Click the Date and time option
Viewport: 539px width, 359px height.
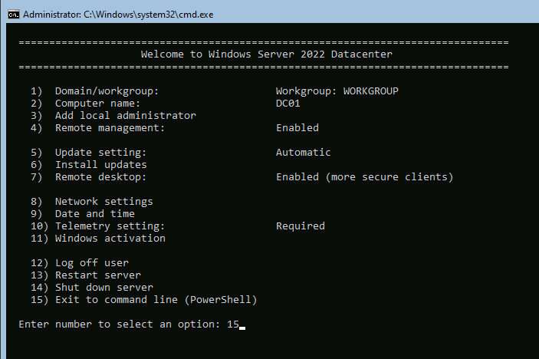[94, 214]
